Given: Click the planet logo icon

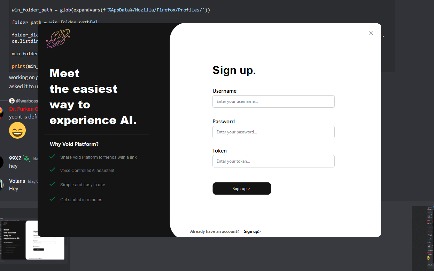Looking at the screenshot, I should point(58,39).
